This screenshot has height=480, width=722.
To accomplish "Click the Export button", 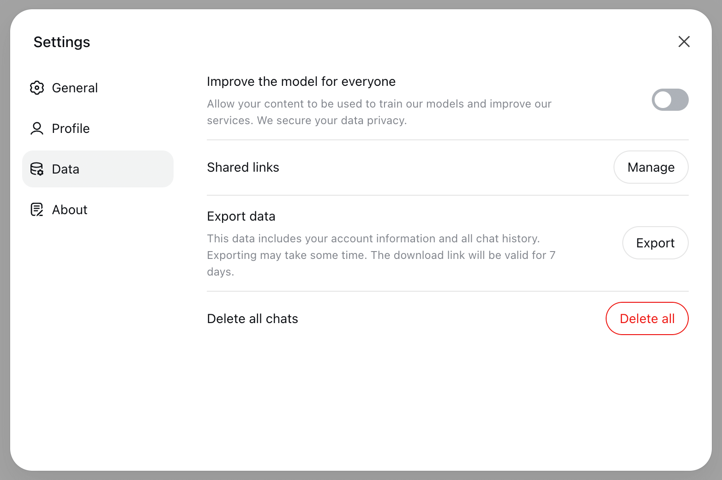I will click(x=655, y=243).
